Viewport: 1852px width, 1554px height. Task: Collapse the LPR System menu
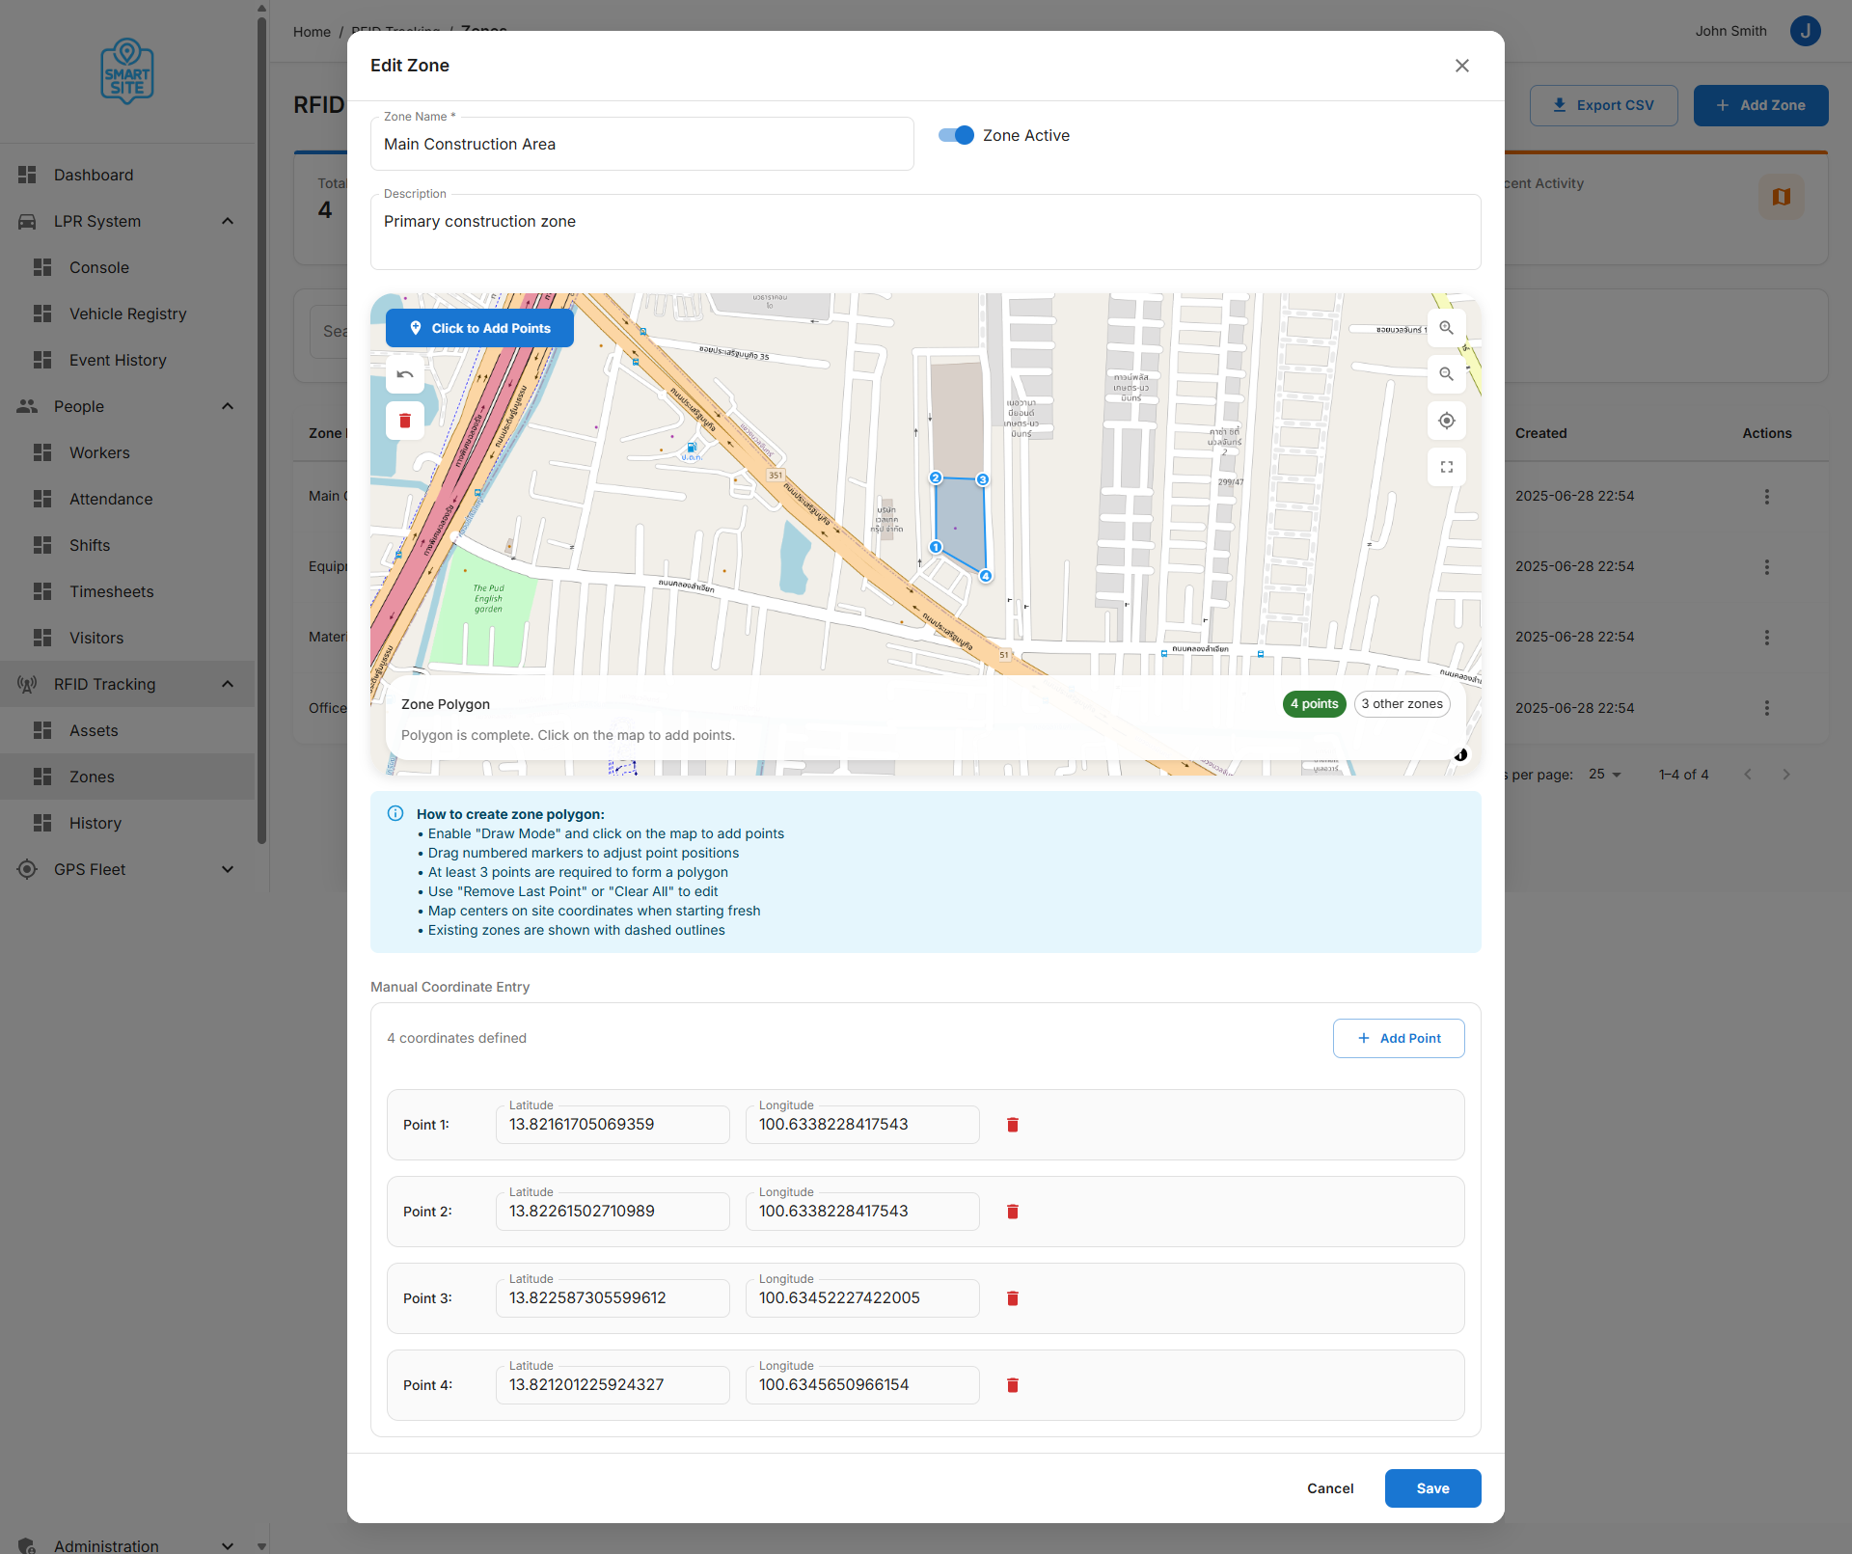(x=228, y=221)
